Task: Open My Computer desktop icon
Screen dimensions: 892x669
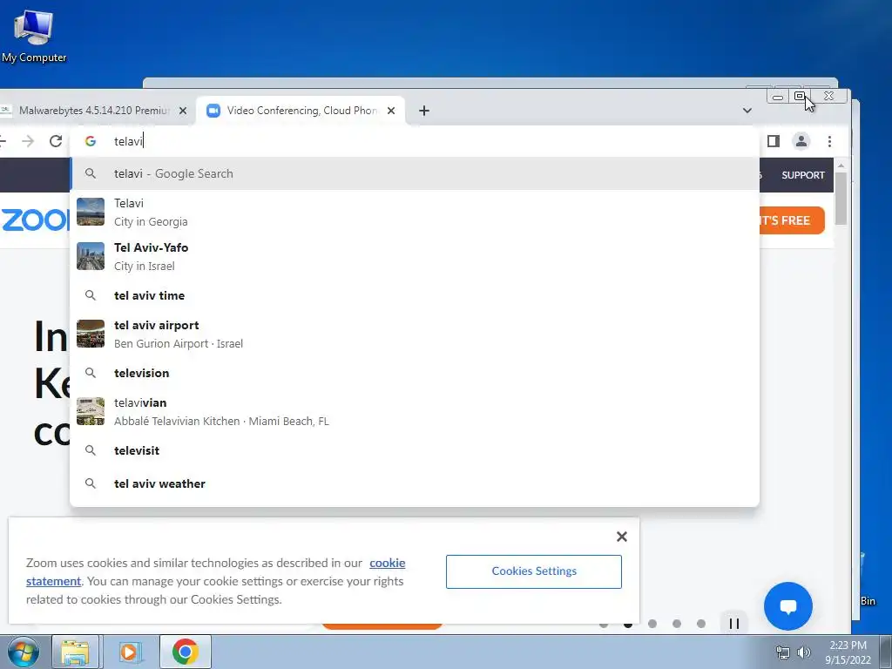Action: [34, 35]
